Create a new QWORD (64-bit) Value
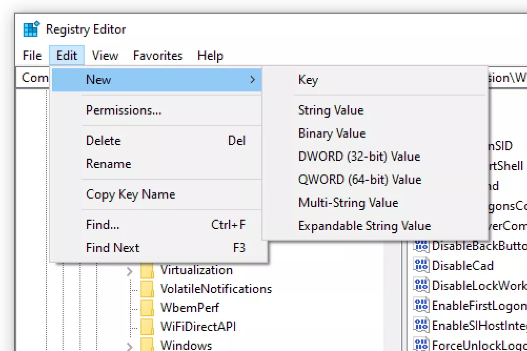 [x=375, y=180]
